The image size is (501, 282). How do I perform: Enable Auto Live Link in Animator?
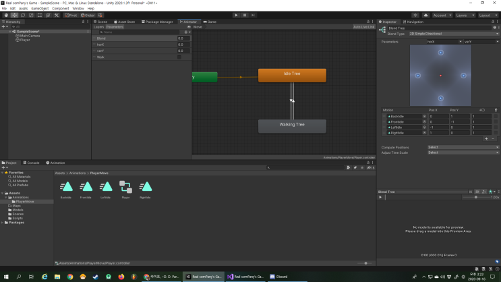tap(363, 27)
